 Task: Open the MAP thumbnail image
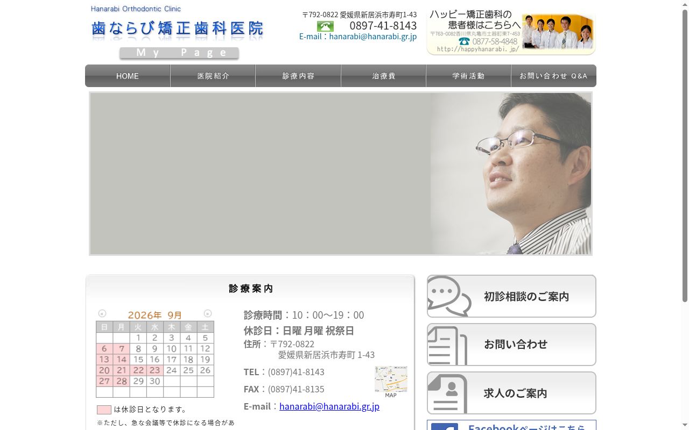[391, 382]
